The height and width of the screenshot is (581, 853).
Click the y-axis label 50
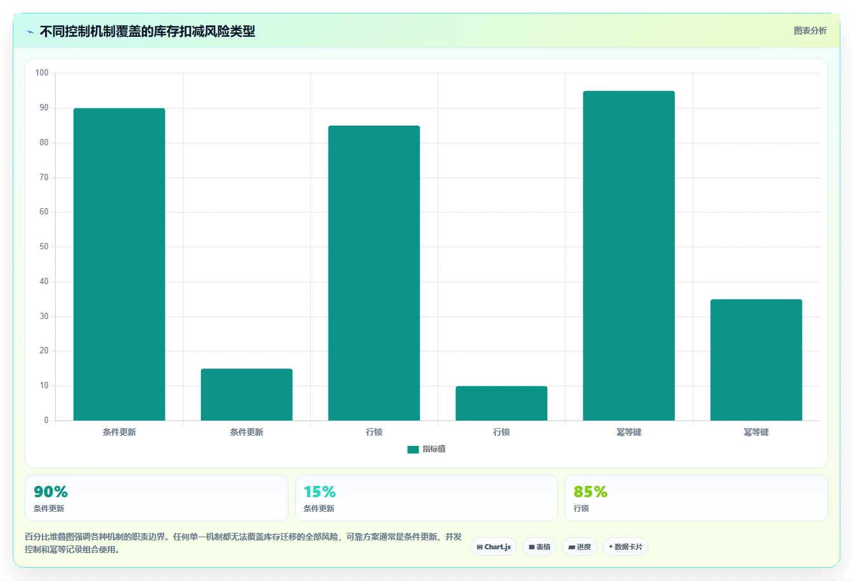click(44, 247)
